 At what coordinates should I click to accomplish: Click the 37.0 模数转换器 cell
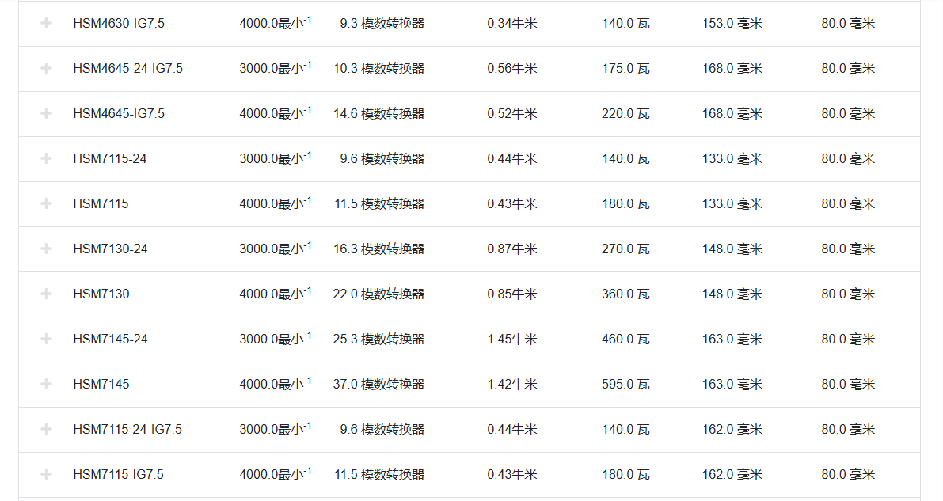coord(378,384)
